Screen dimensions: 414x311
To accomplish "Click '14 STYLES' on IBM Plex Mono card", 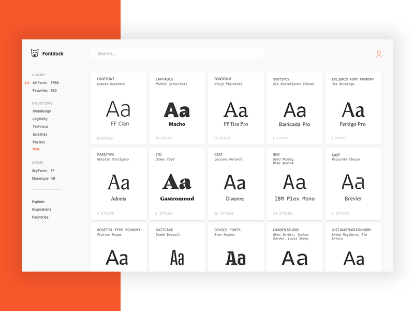I will point(283,214).
